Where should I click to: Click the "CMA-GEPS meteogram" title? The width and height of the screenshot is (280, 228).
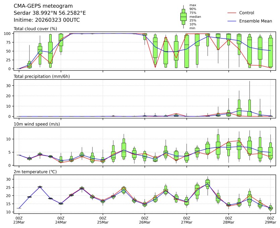click(42, 6)
